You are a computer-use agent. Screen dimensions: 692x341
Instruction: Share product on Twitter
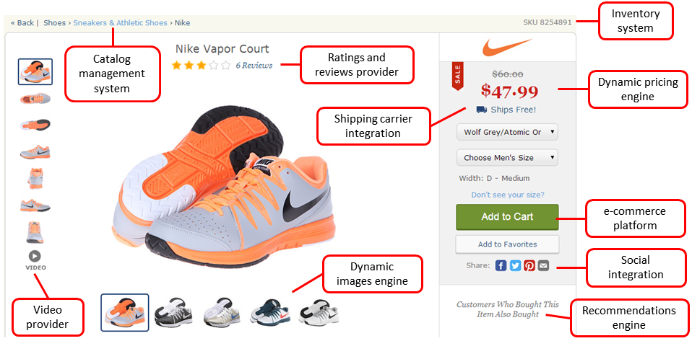tap(515, 265)
